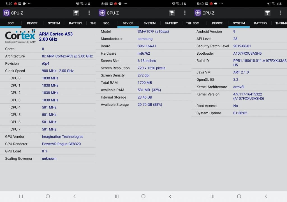The width and height of the screenshot is (287, 202).
Task: Tap GPU Renderer 'PowerVR Rogue GE8320'
Action: [x=61, y=144]
